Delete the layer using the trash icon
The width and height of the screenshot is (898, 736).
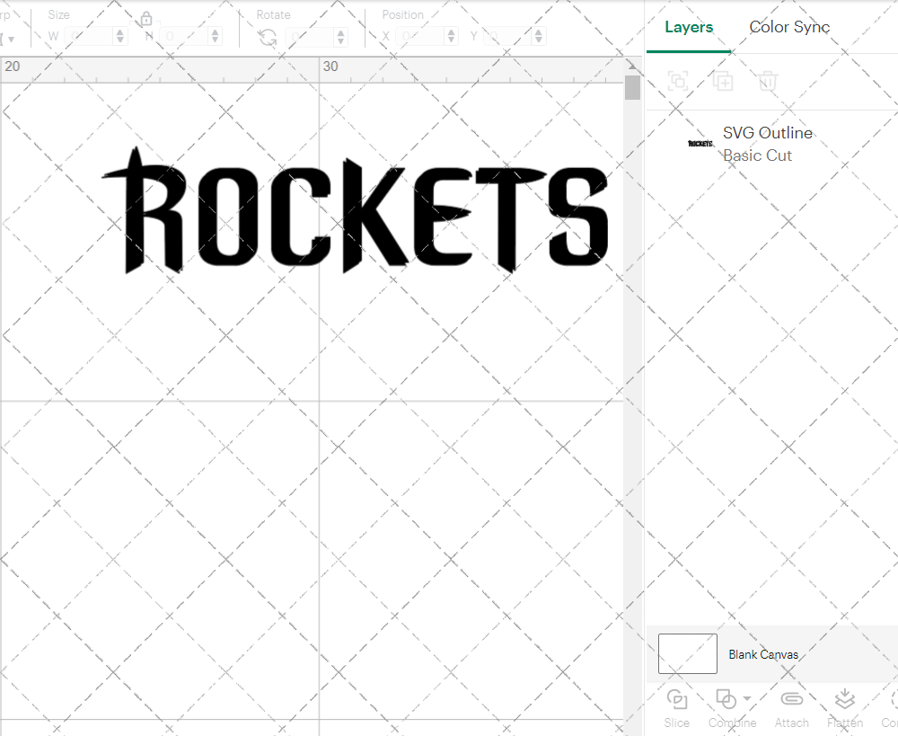(x=766, y=81)
